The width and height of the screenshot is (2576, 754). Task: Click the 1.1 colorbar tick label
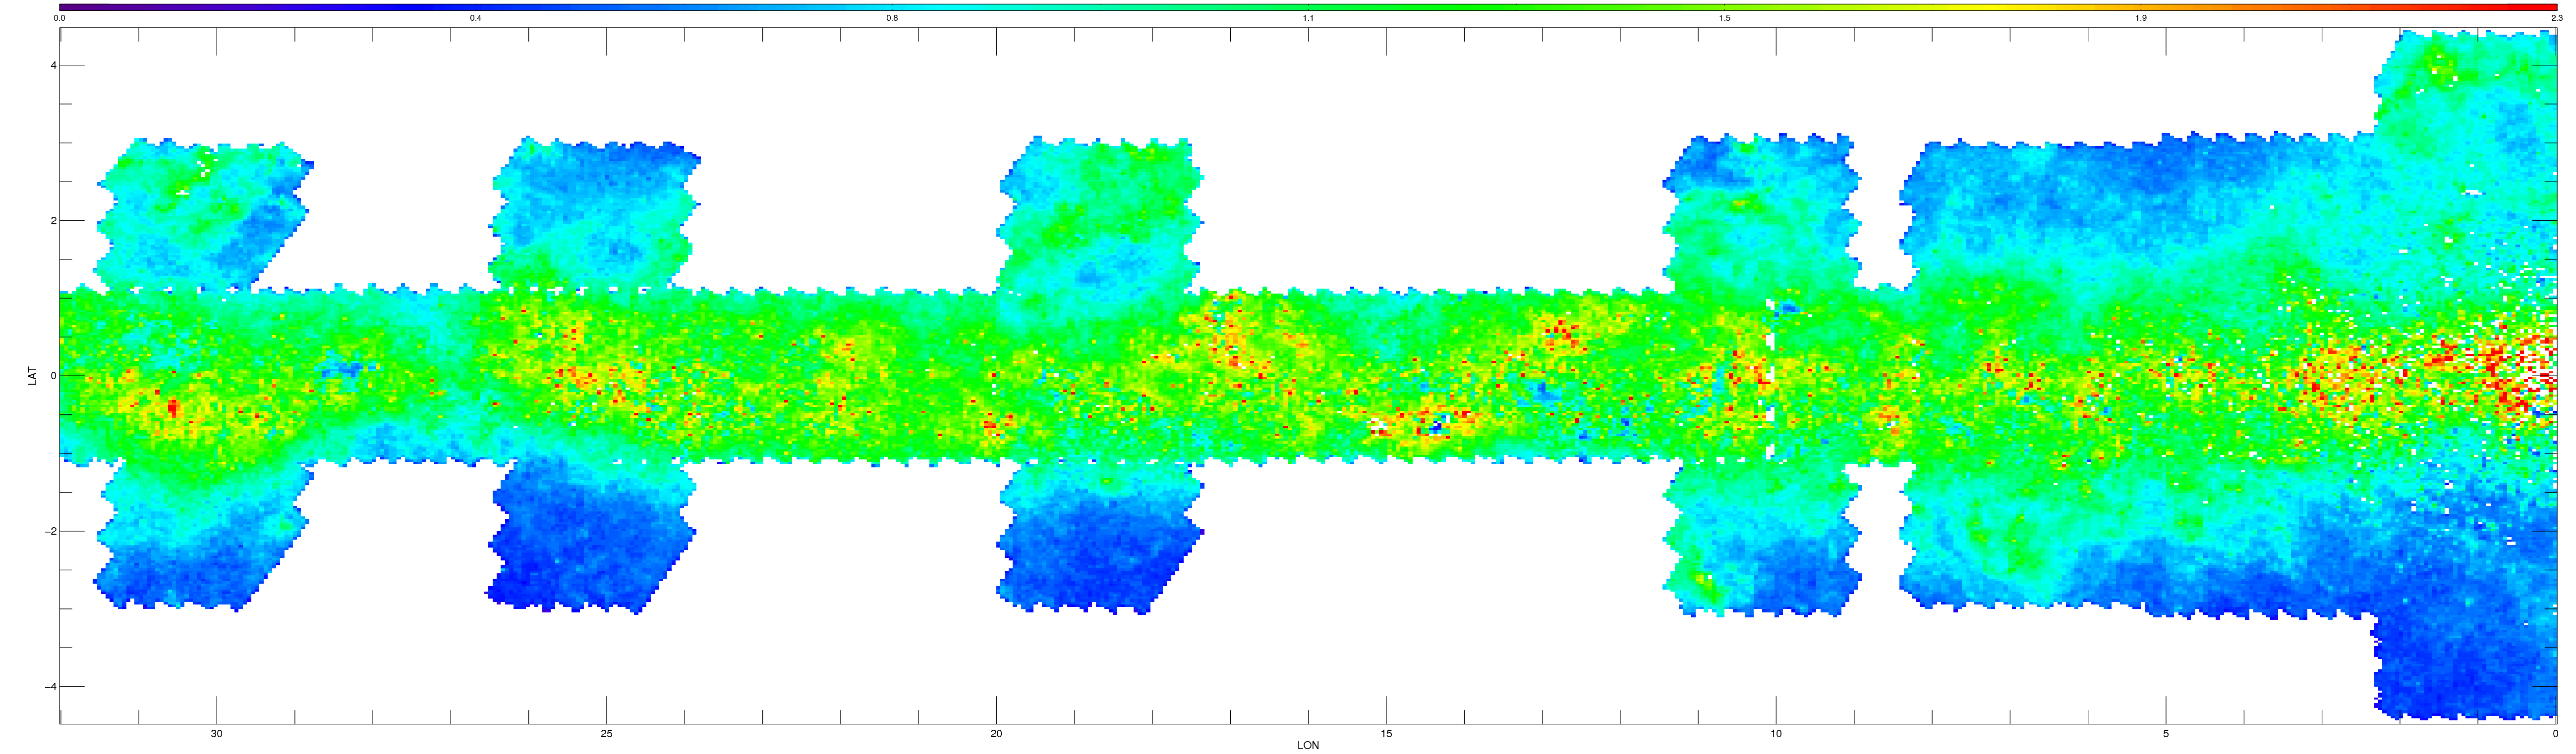[1308, 18]
